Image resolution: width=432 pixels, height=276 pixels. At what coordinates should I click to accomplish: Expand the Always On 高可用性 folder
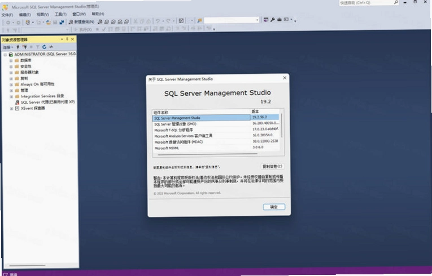tap(11, 84)
